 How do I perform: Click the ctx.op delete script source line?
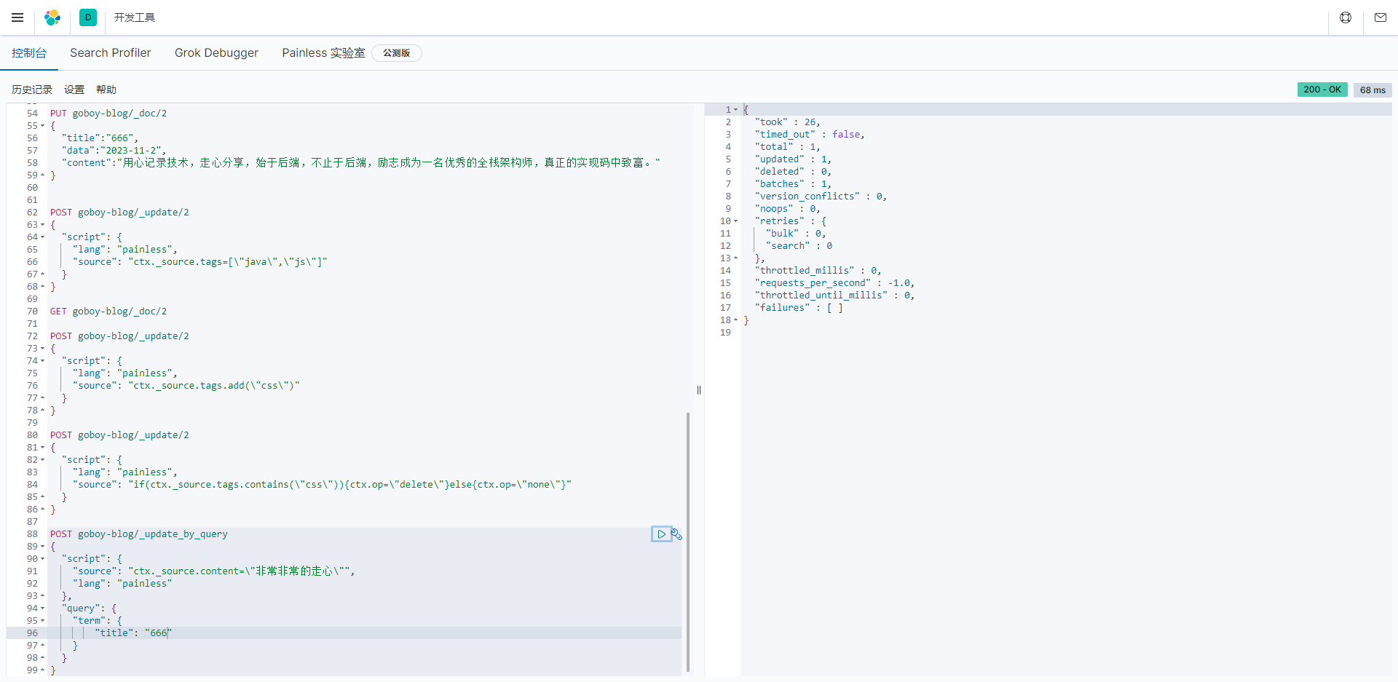[x=322, y=485]
